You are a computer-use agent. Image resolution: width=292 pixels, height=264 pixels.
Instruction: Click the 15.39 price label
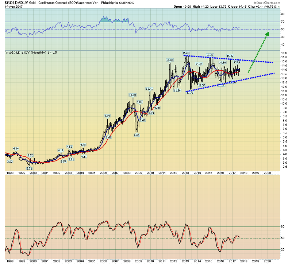210,55
